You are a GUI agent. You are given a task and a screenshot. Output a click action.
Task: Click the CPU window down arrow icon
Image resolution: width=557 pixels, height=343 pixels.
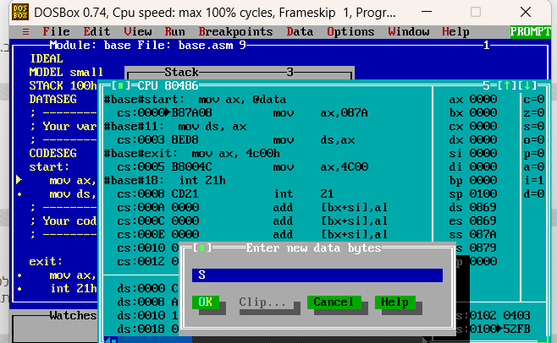527,85
